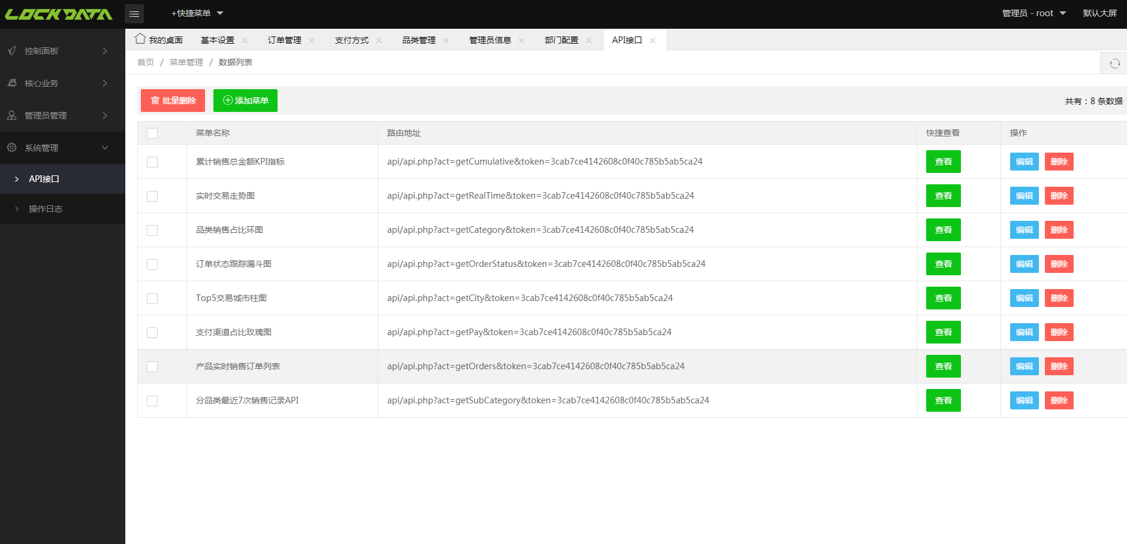Close the 部门配置 tab

point(589,41)
